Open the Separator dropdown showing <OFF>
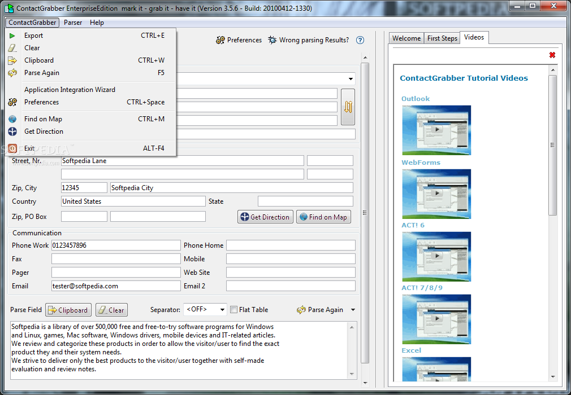The width and height of the screenshot is (571, 395). 205,310
